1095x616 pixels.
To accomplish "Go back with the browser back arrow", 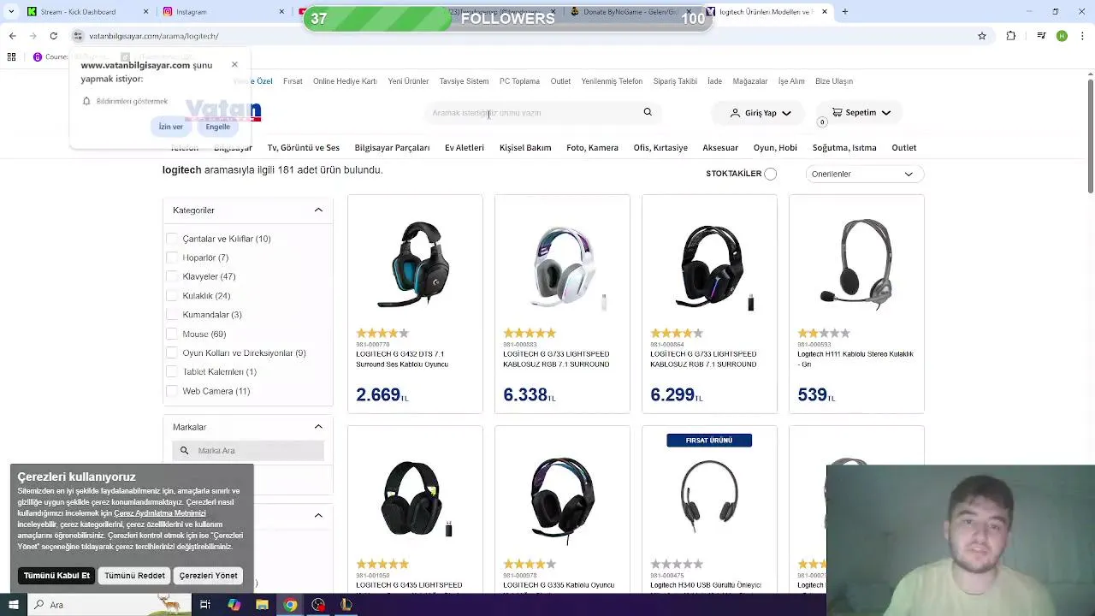I will tap(12, 36).
